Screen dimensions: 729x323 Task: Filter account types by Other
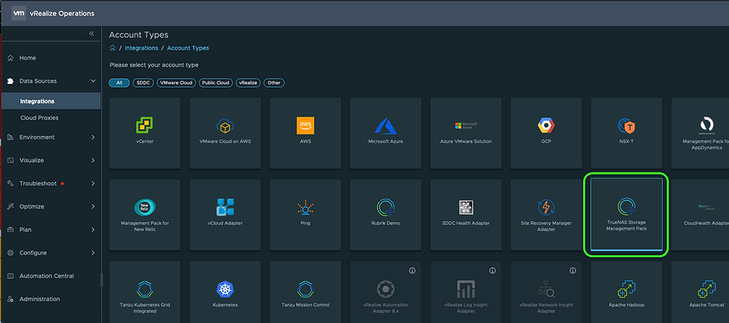[x=274, y=83]
